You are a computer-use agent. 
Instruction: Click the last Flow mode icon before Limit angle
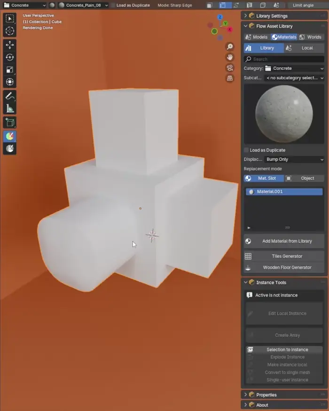click(x=276, y=5)
